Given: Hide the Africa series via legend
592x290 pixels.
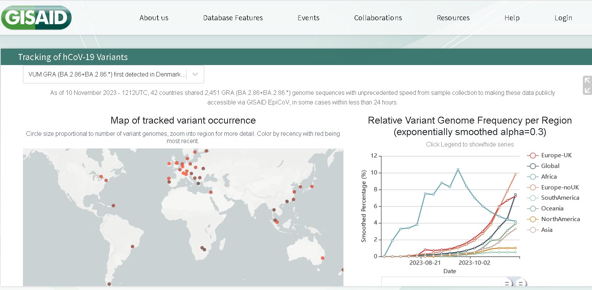Looking at the screenshot, I should click(548, 177).
